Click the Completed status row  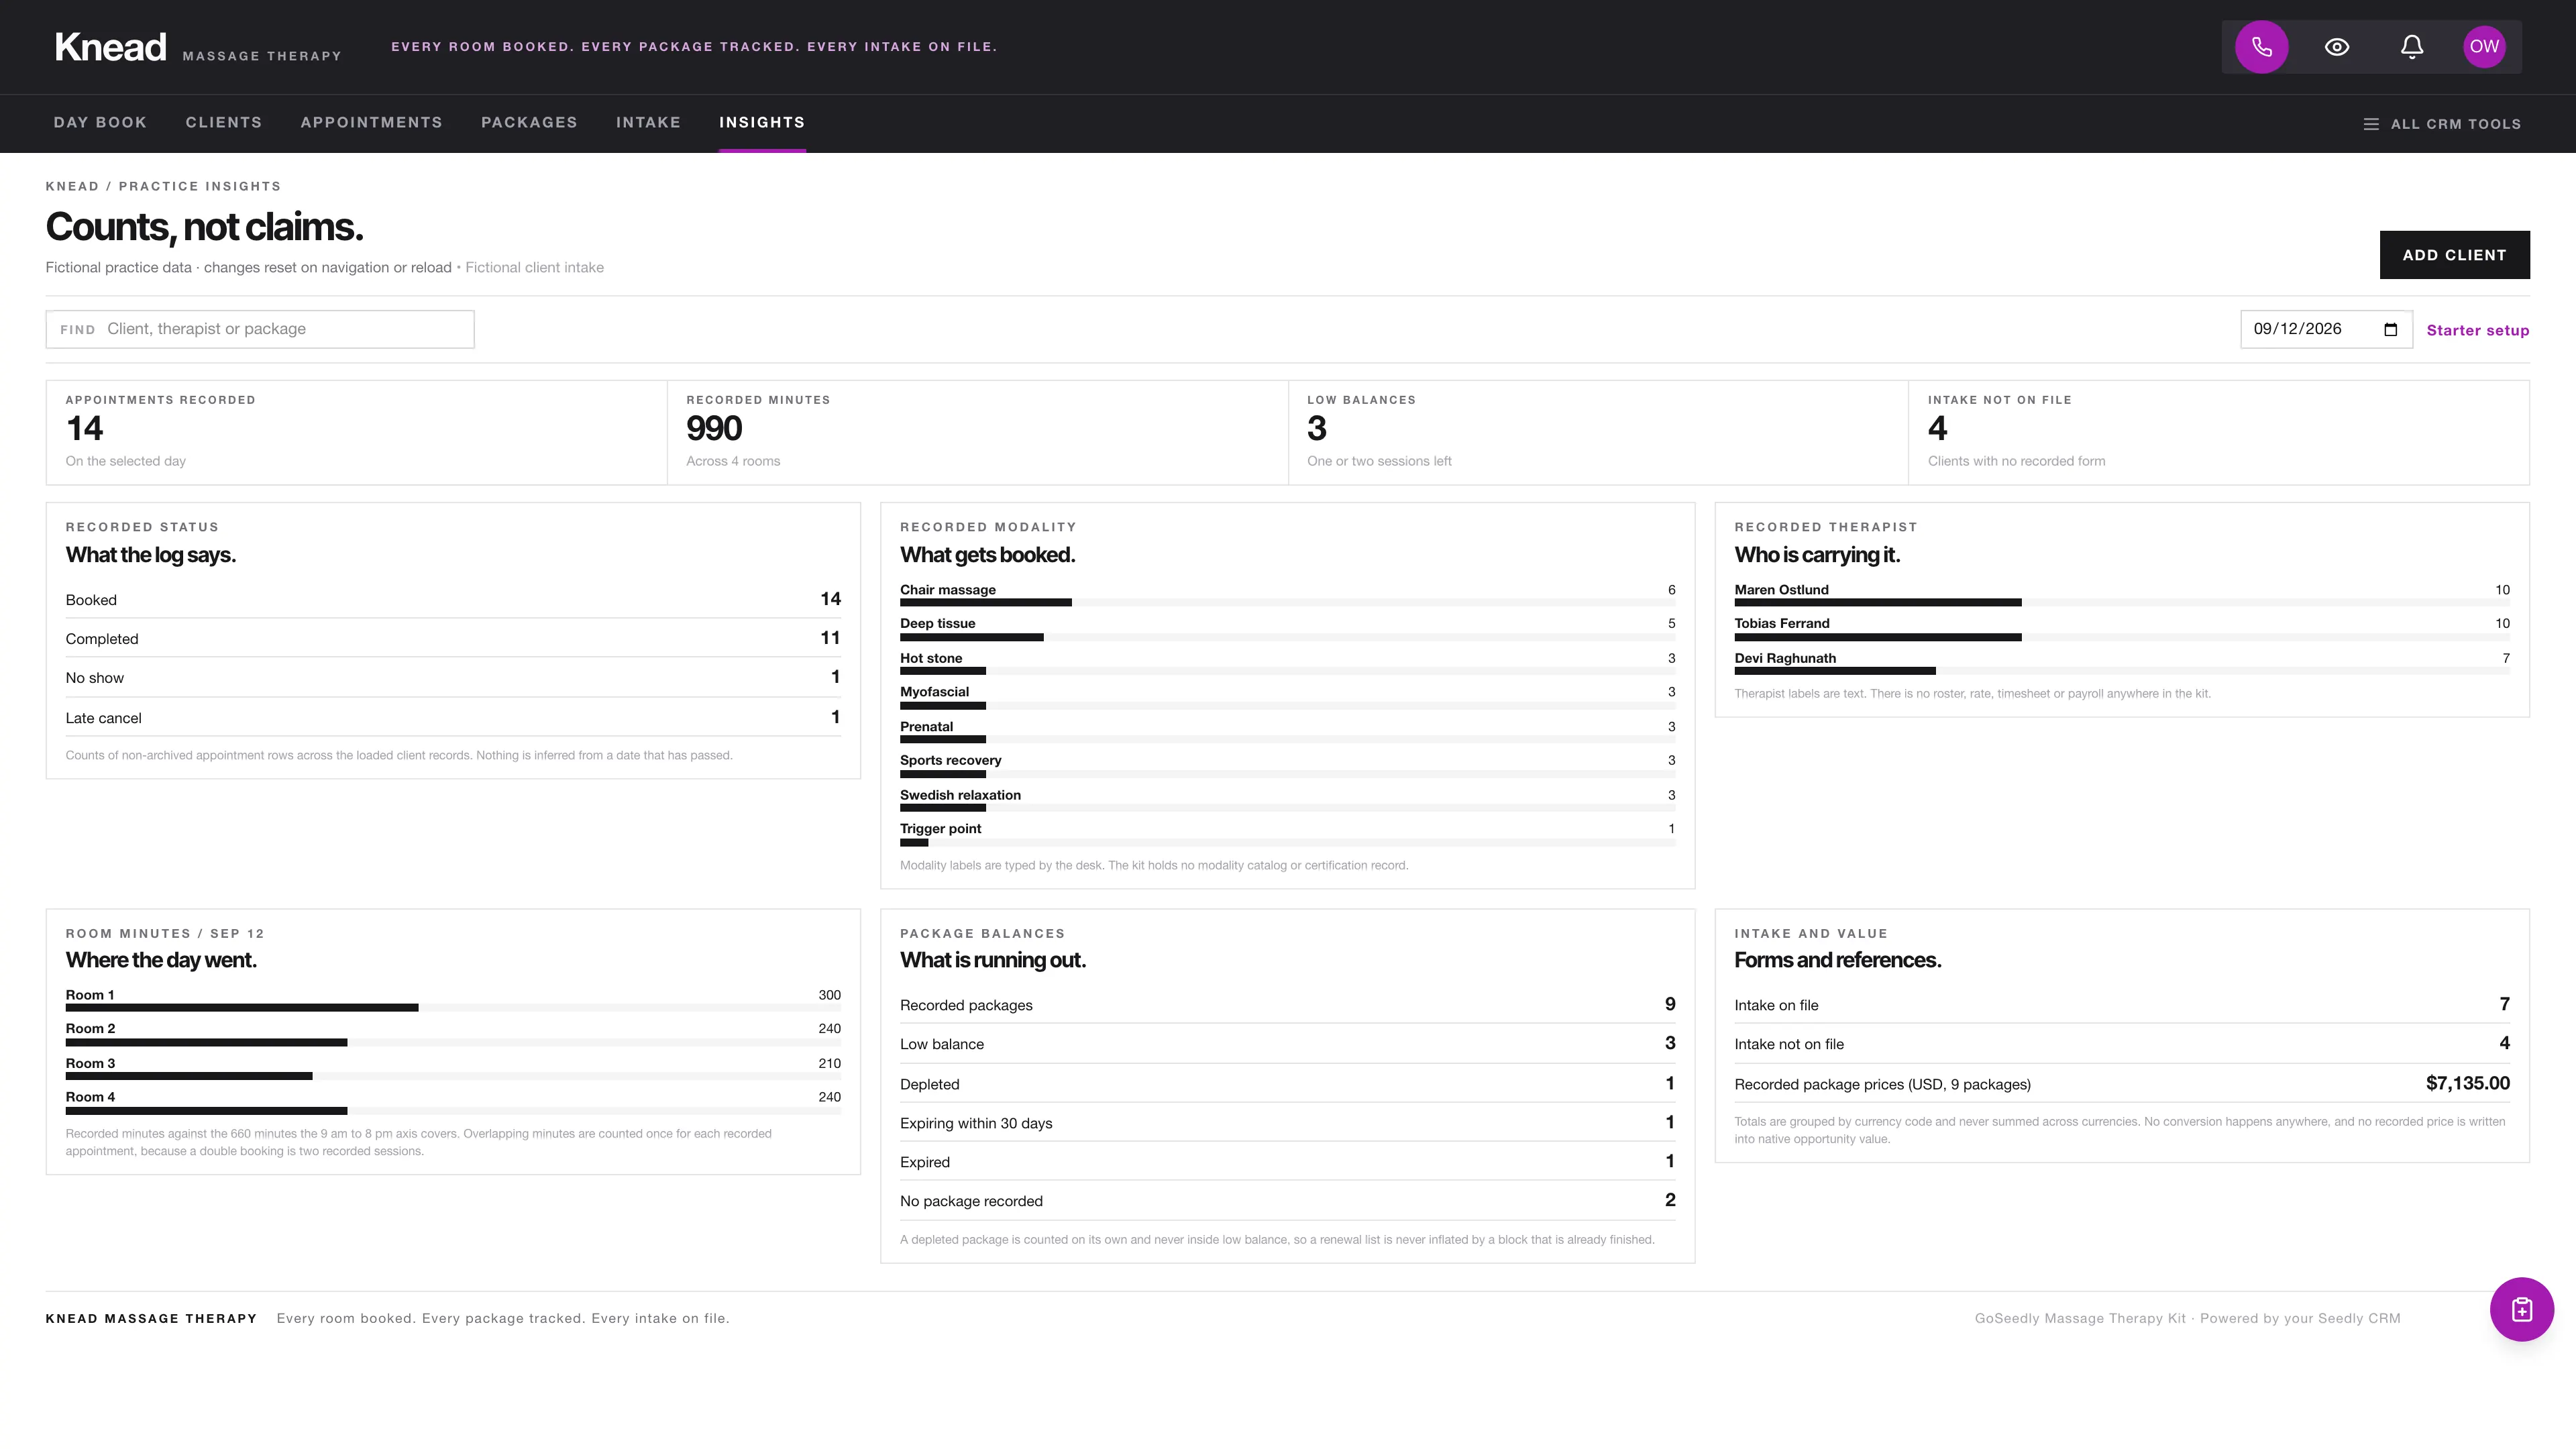click(453, 639)
